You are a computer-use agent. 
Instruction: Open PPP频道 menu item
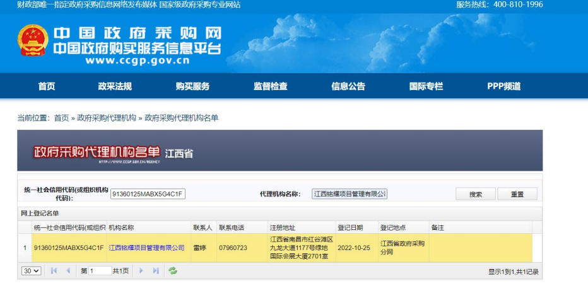coord(504,86)
